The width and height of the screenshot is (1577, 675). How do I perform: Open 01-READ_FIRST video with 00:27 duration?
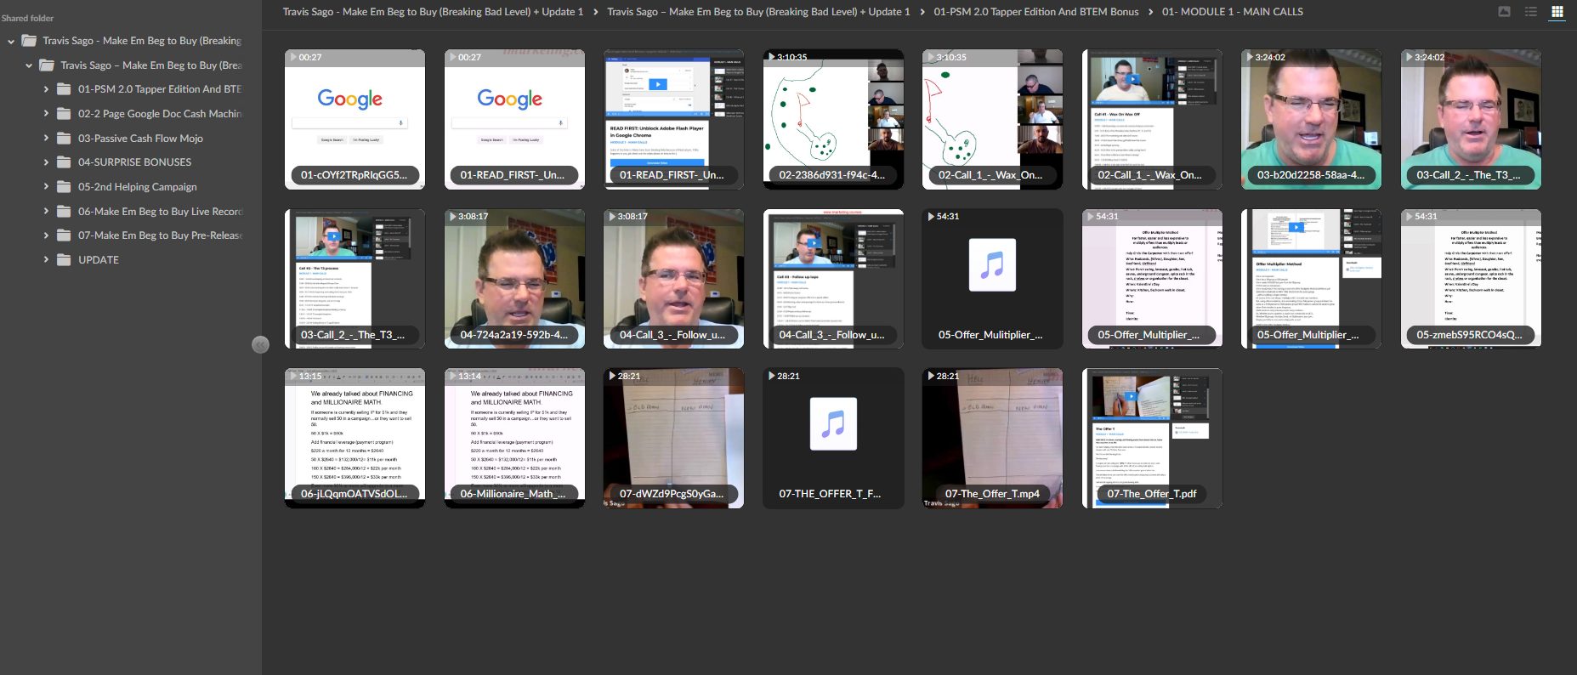point(514,119)
